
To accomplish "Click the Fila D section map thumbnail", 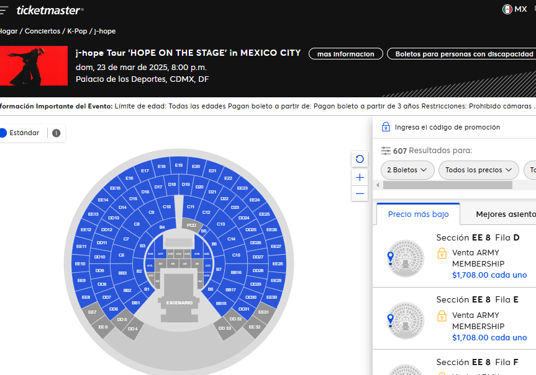I will point(406,258).
